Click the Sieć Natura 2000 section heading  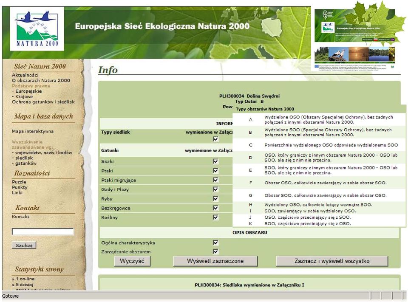(x=40, y=66)
